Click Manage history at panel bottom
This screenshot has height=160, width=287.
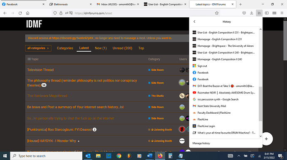[201, 143]
